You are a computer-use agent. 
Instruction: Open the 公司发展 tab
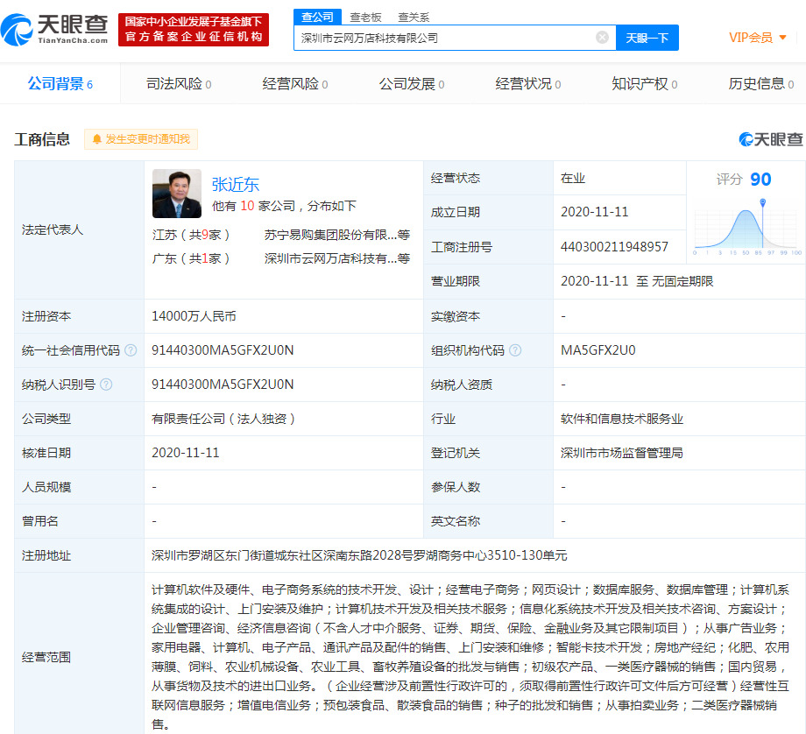point(412,84)
